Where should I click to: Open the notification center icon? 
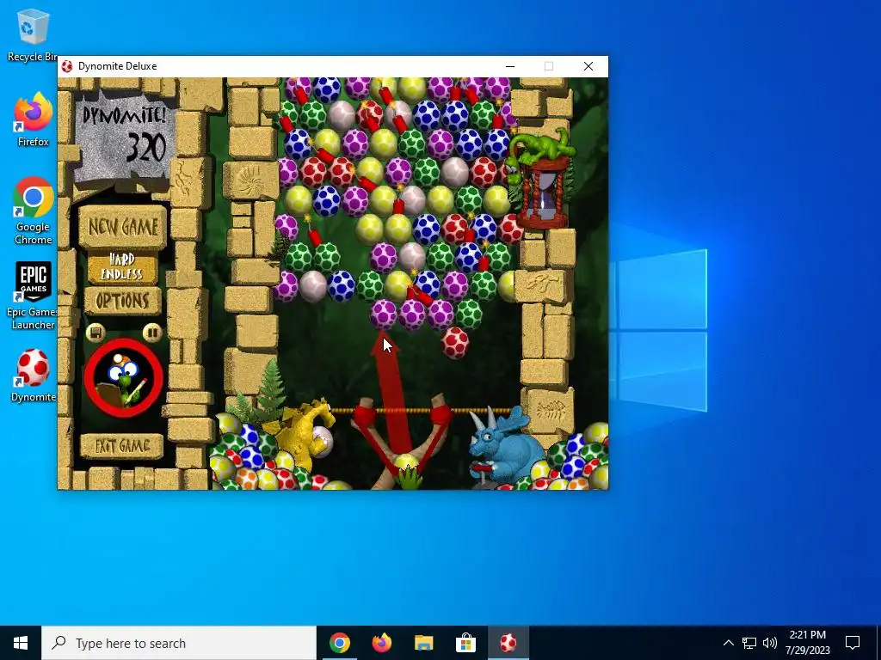pos(853,643)
